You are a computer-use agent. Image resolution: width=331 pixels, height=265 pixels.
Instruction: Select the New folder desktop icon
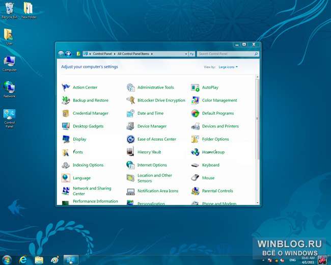tap(29, 11)
